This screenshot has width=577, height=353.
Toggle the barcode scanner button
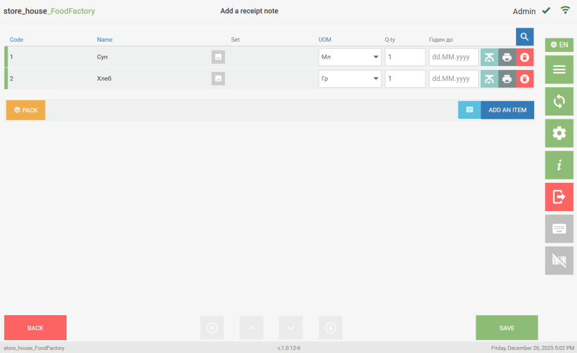pos(559,261)
